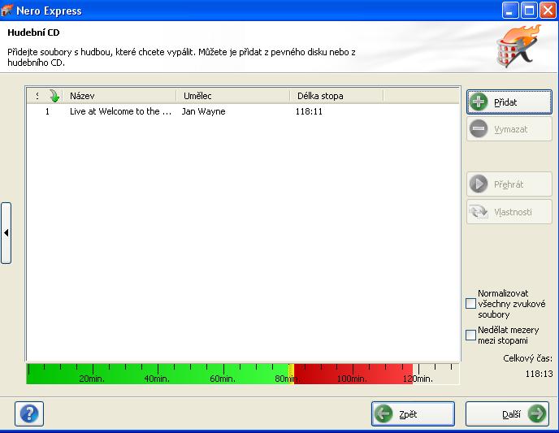Screen dimensions: 559x433
Task: Click the Délka stopa column header
Action: pos(336,96)
